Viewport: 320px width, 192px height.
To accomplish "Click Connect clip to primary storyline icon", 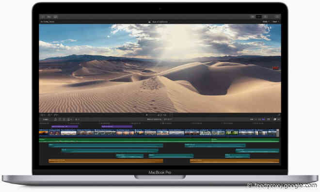I will tap(56, 119).
